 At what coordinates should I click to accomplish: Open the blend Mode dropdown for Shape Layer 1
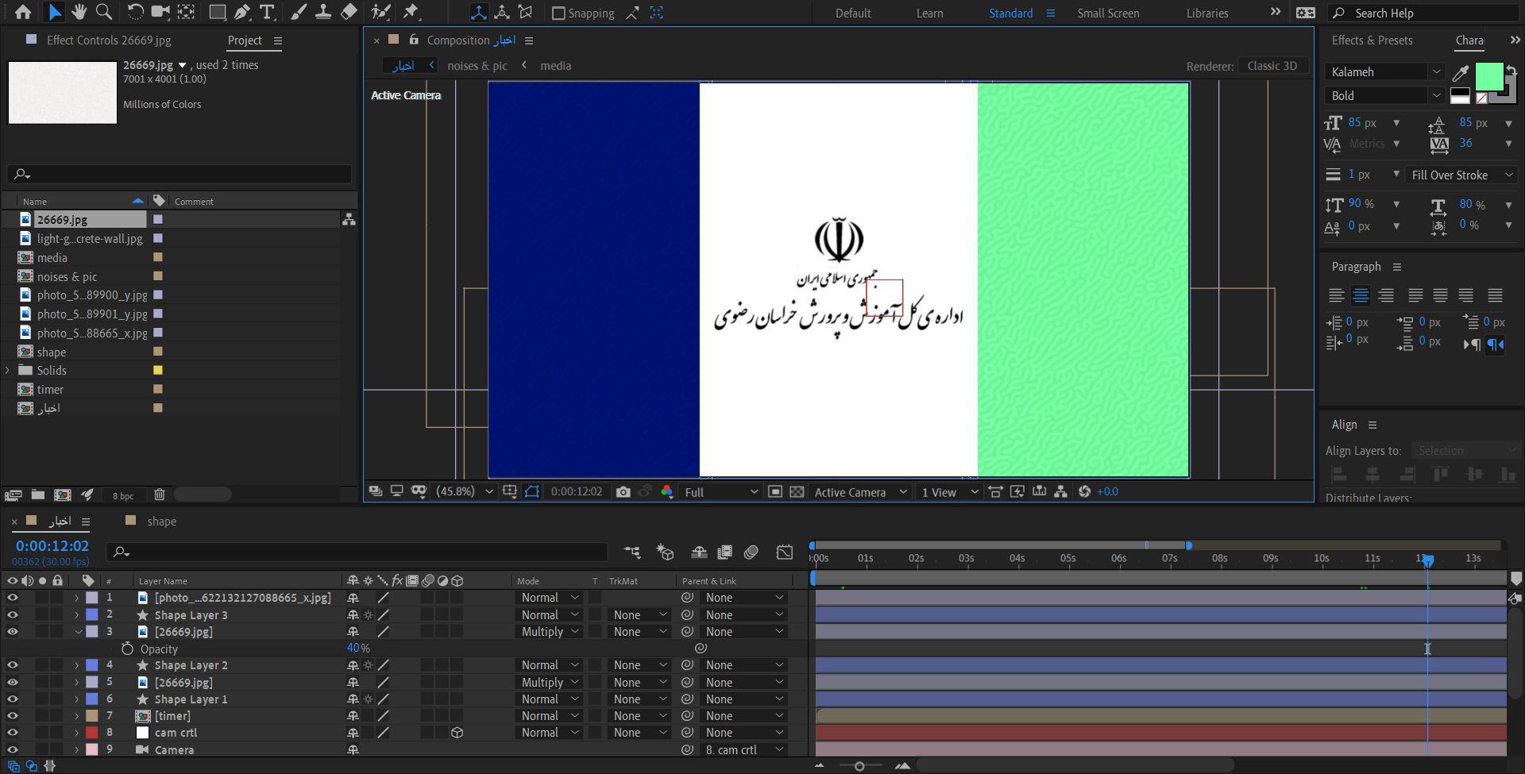tap(549, 699)
